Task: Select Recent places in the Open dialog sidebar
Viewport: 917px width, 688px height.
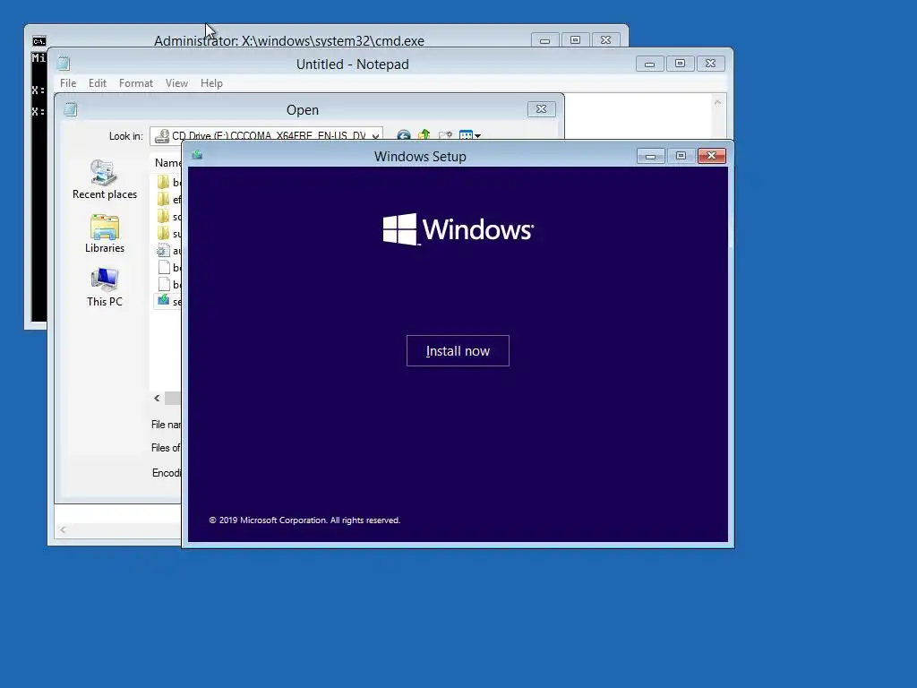Action: [105, 179]
